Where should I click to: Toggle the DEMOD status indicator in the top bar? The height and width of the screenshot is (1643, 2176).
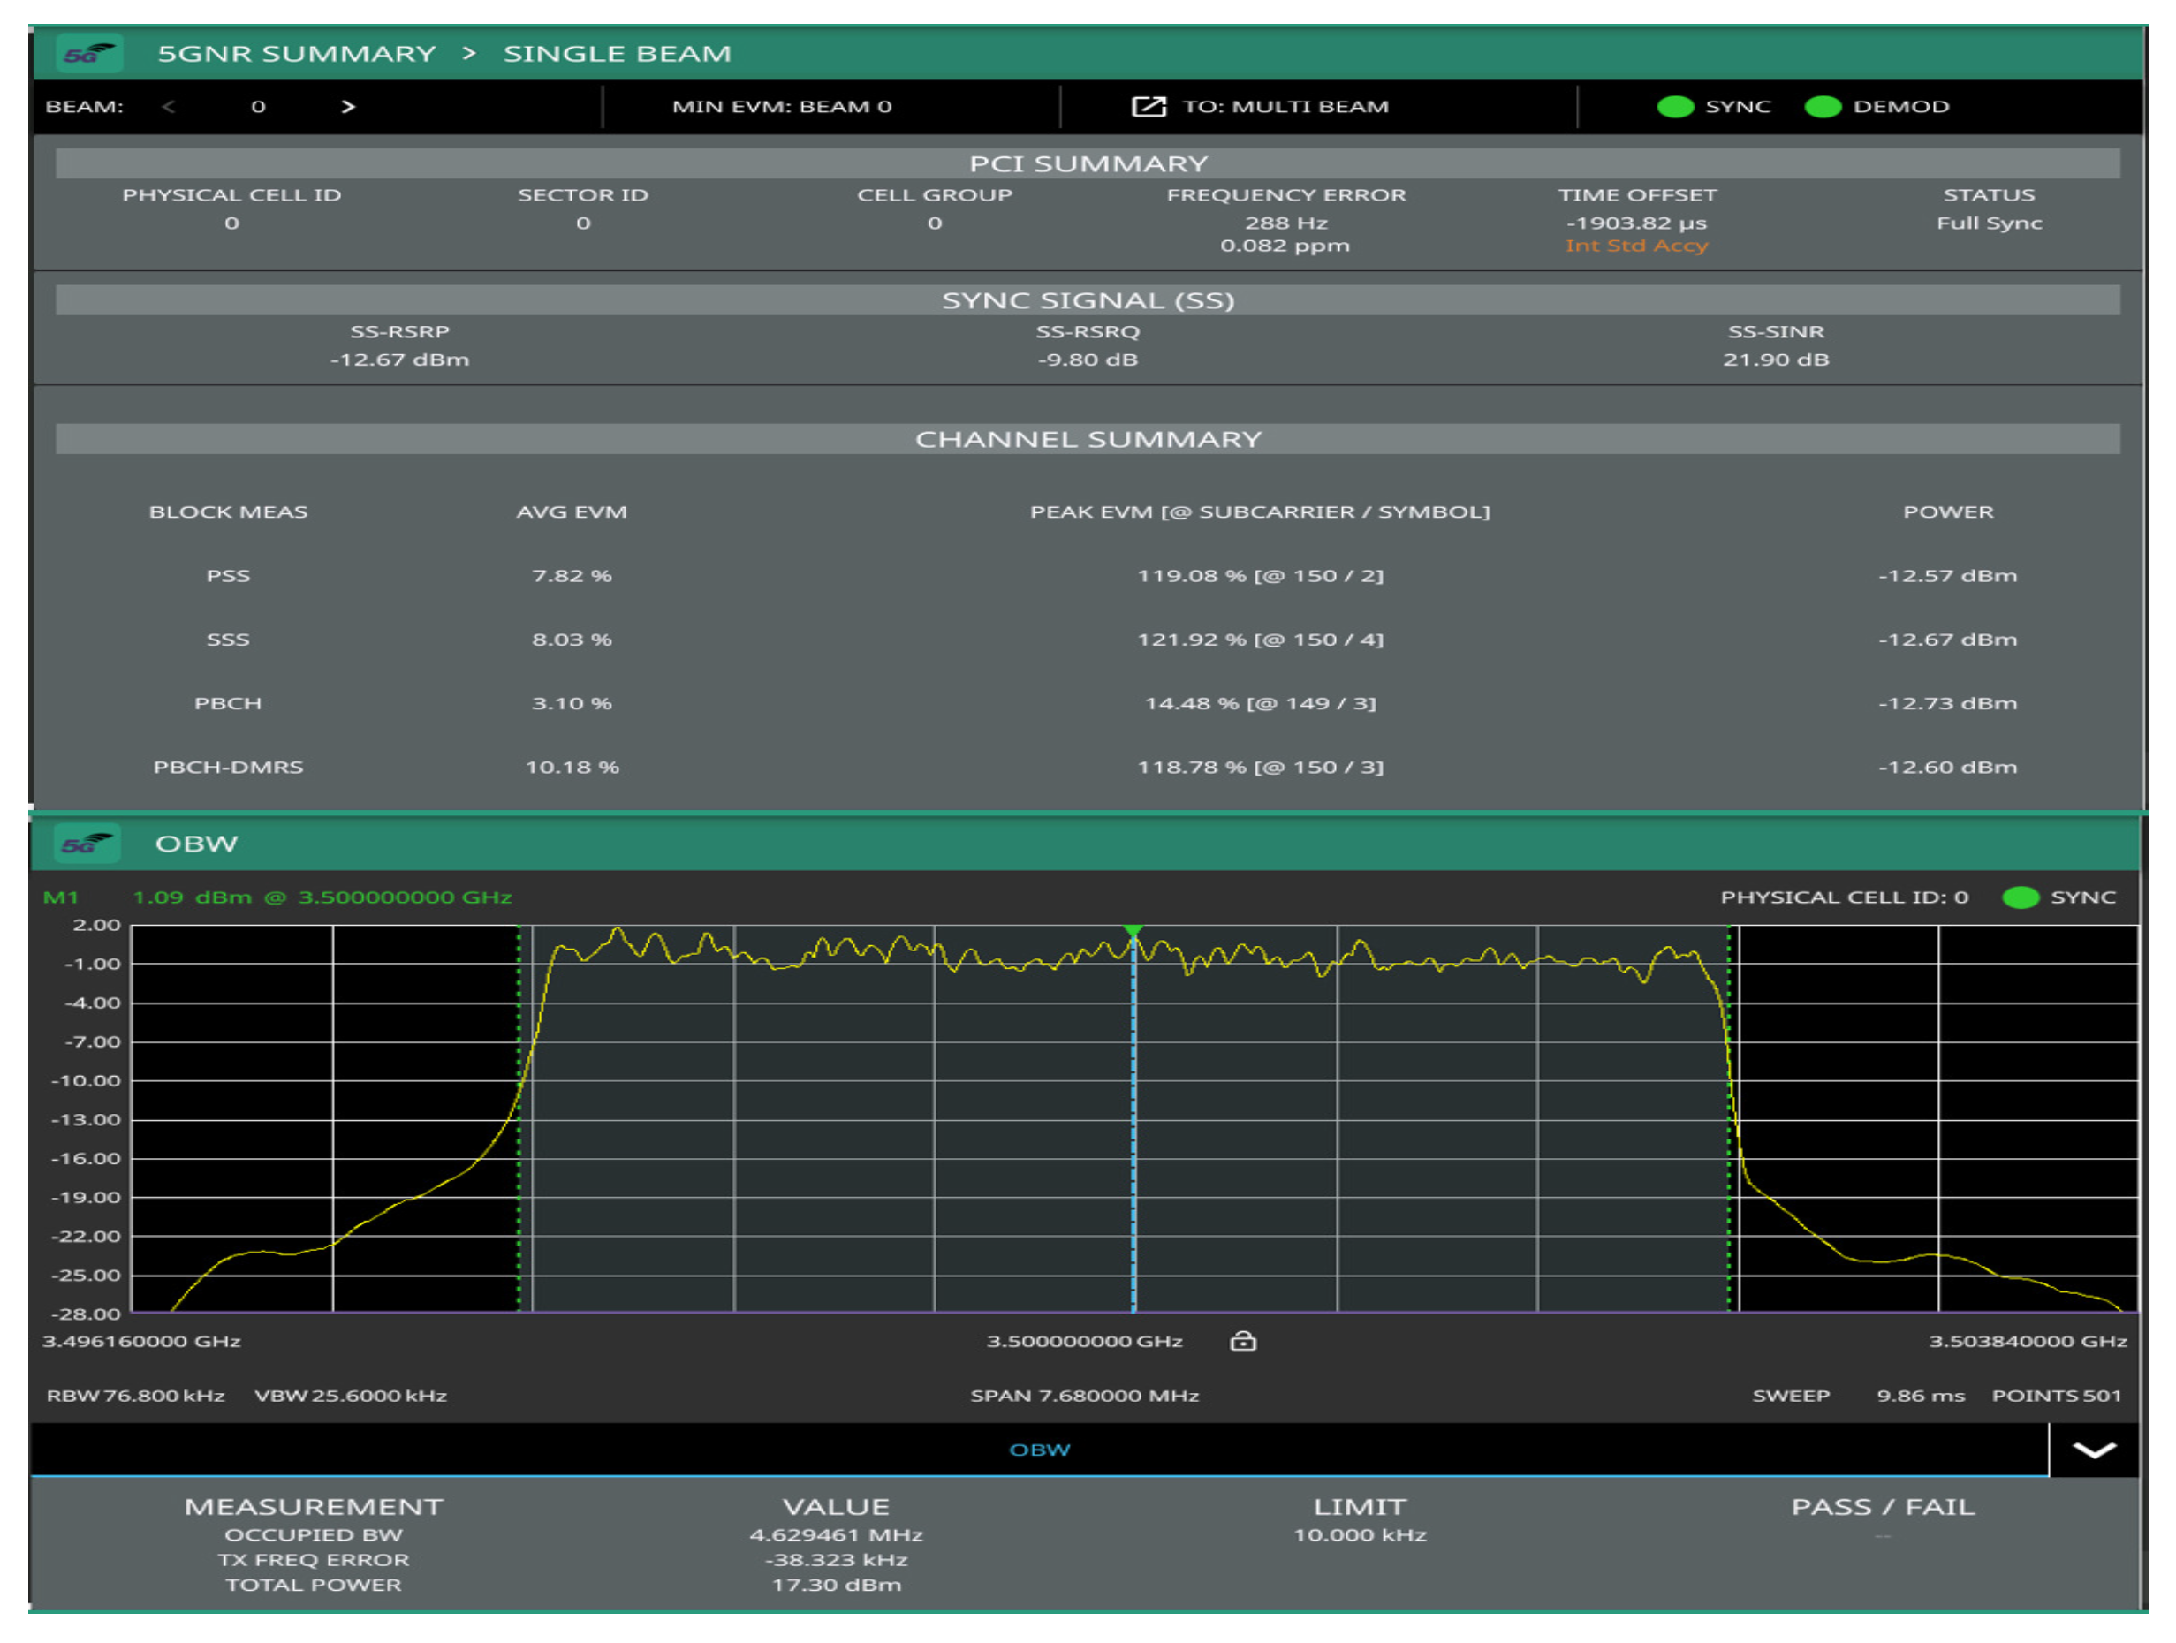1823,106
